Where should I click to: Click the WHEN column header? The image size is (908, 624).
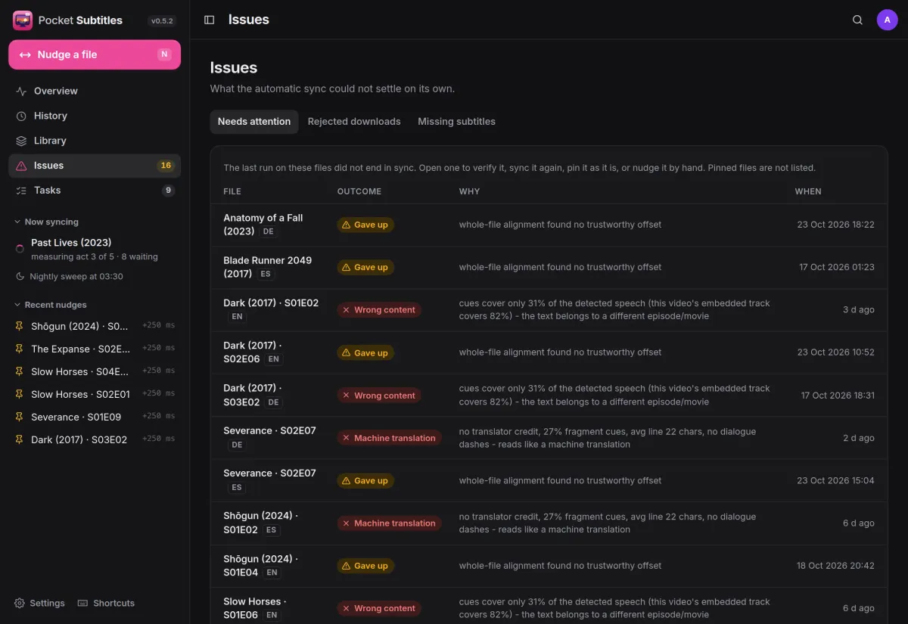tap(808, 191)
